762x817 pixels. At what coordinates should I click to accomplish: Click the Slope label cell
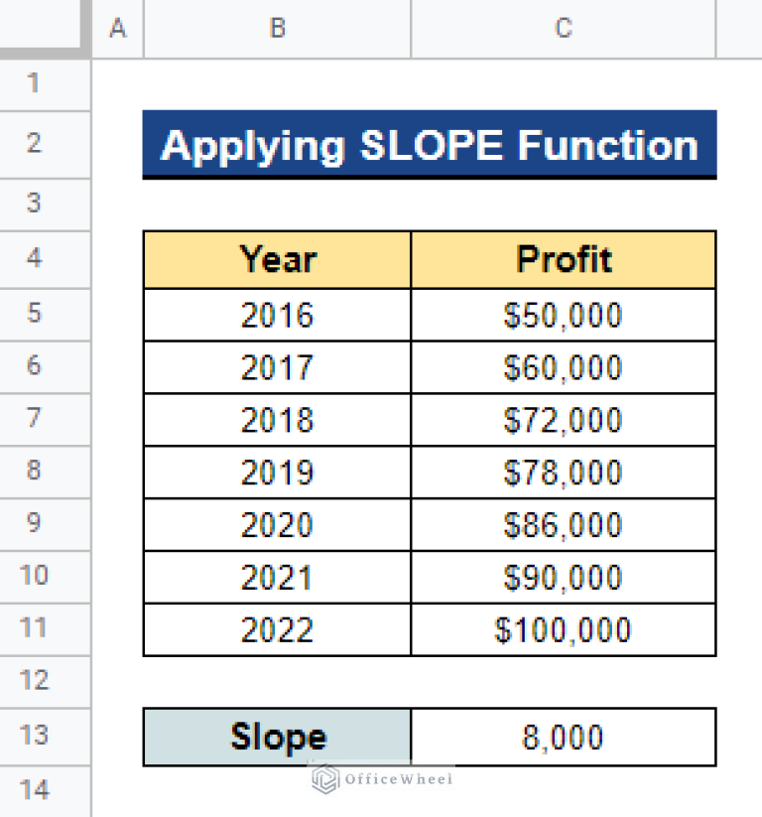click(x=277, y=737)
